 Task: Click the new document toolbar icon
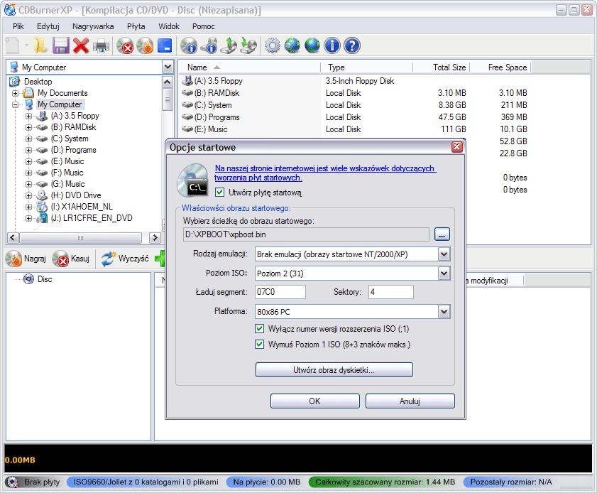[12, 45]
